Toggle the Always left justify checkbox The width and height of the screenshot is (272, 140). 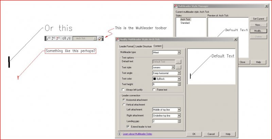pyautogui.click(x=123, y=90)
